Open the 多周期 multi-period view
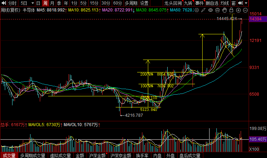The image size is (267, 158). pos(131,3)
